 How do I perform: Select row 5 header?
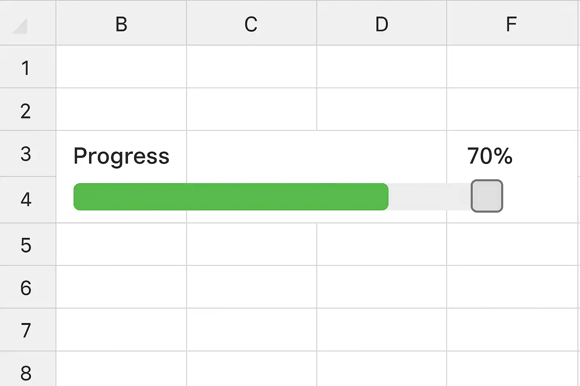click(26, 245)
